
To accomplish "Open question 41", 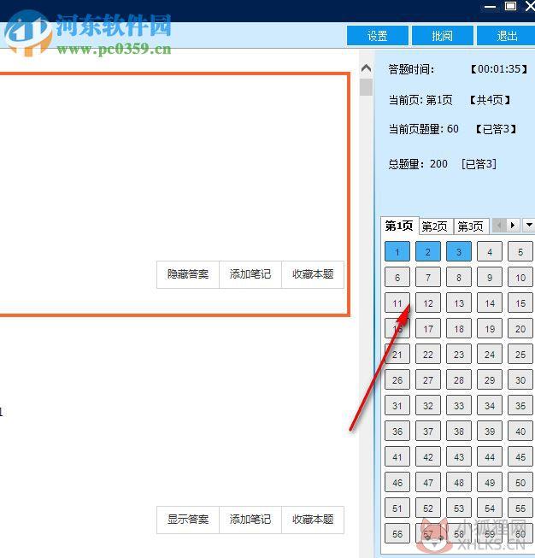I will [397, 457].
